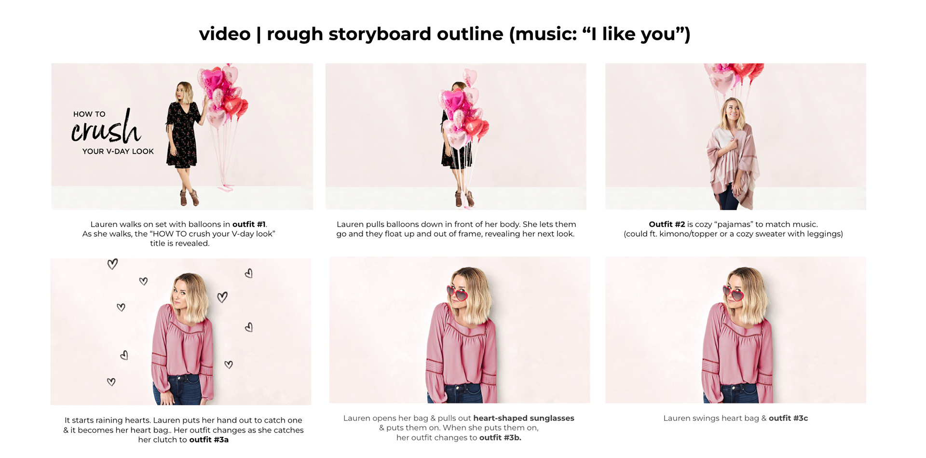Image resolution: width=926 pixels, height=458 pixels.
Task: Click the 'Lauren pulls balloons down' caption
Action: [456, 229]
